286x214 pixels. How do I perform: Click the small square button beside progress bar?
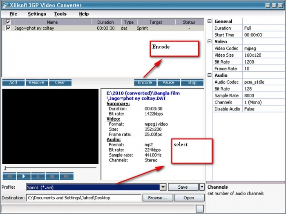(x=200, y=209)
